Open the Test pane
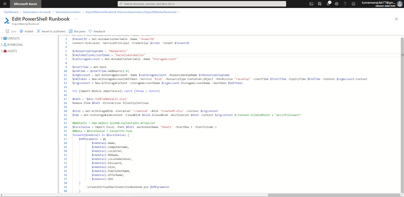This screenshot has height=197, width=404. pos(77,31)
